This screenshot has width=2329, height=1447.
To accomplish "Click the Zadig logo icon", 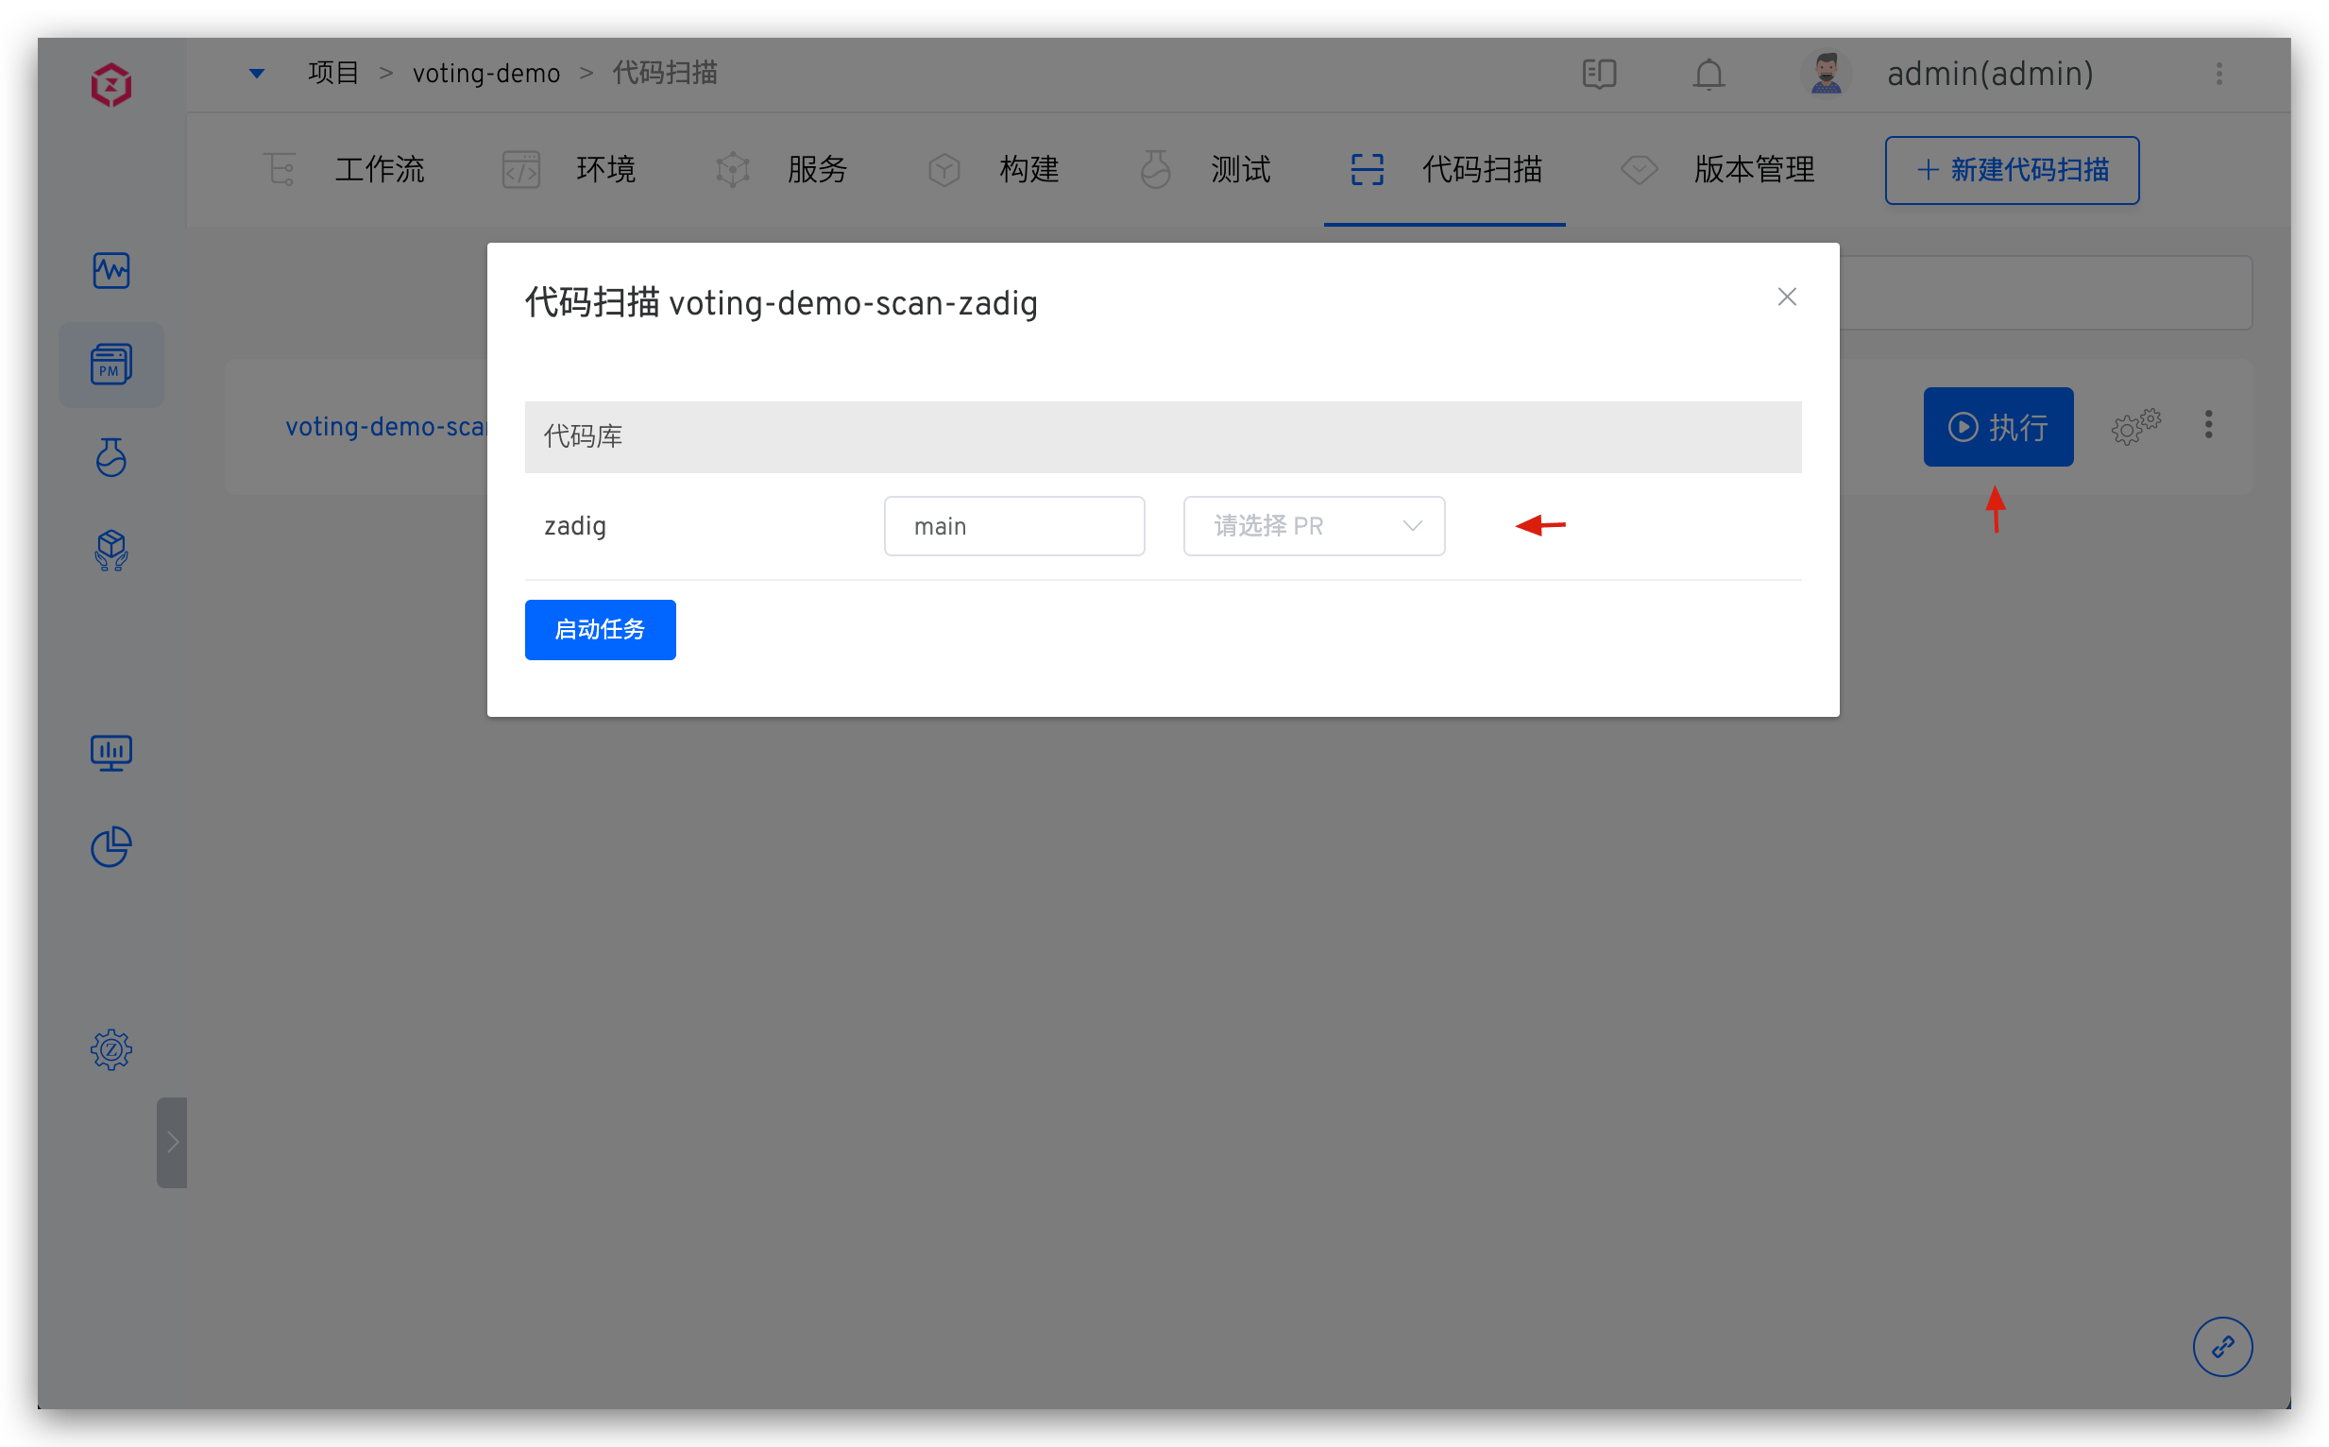I will click(x=111, y=84).
